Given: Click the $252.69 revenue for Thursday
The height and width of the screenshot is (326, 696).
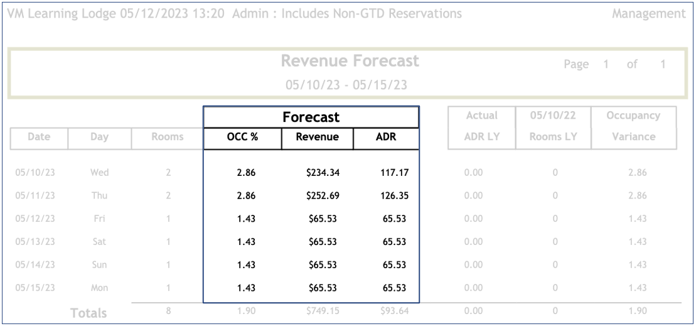Looking at the screenshot, I should click(x=323, y=195).
